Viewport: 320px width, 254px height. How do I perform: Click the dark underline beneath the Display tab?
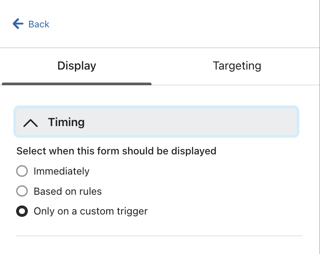tap(77, 83)
